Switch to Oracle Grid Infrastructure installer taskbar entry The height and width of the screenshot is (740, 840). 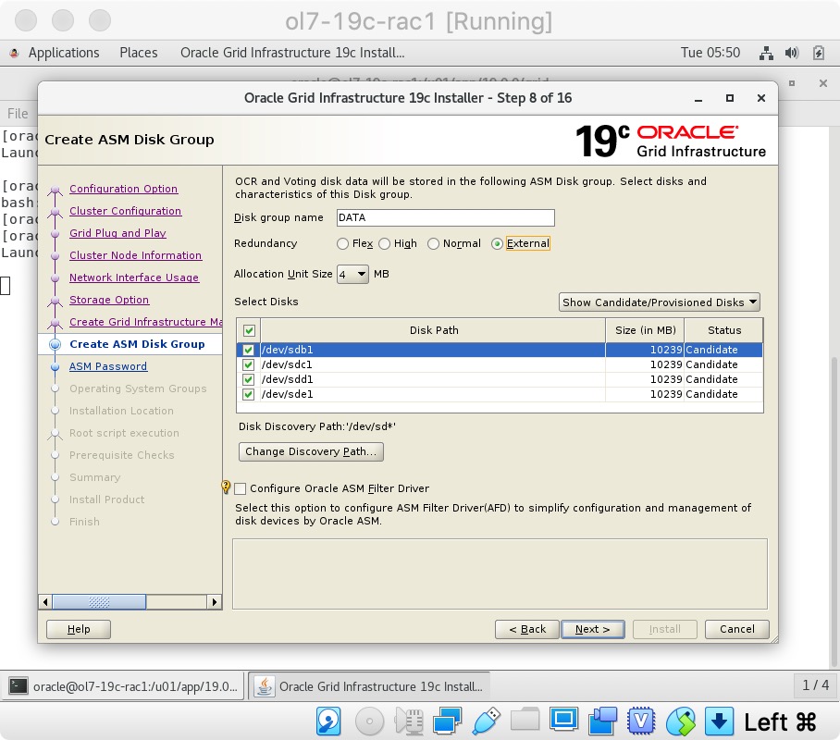tap(370, 685)
